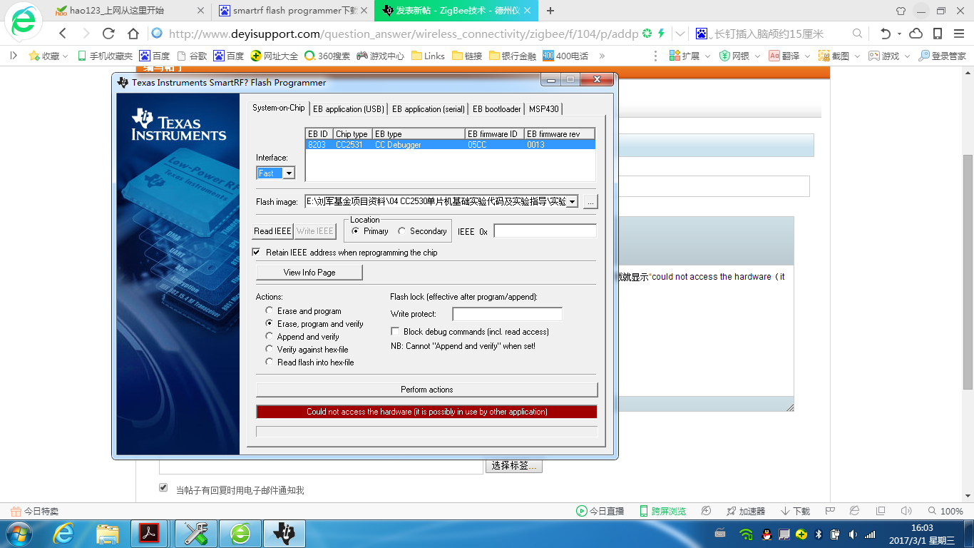This screenshot has width=974, height=548.
Task: Switch to EB application (USB) tab
Action: (x=349, y=109)
